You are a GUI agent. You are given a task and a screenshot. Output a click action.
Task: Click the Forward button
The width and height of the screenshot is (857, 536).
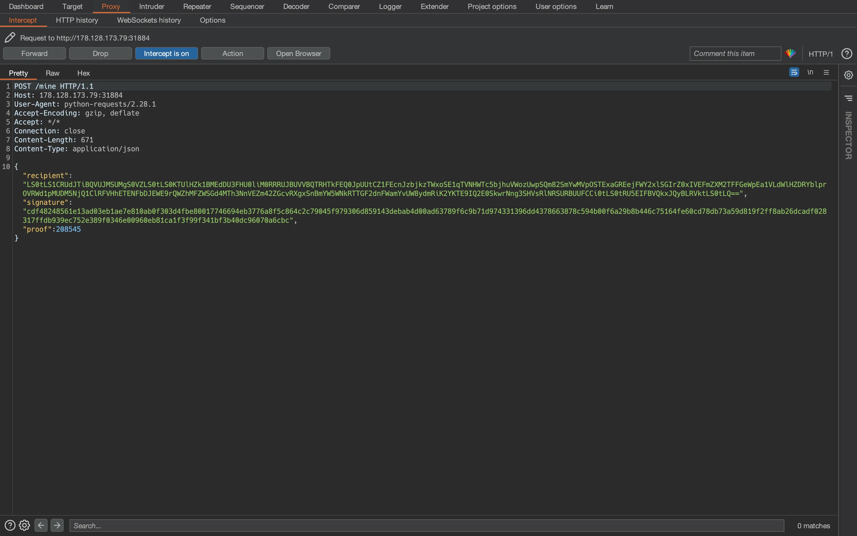coord(34,54)
